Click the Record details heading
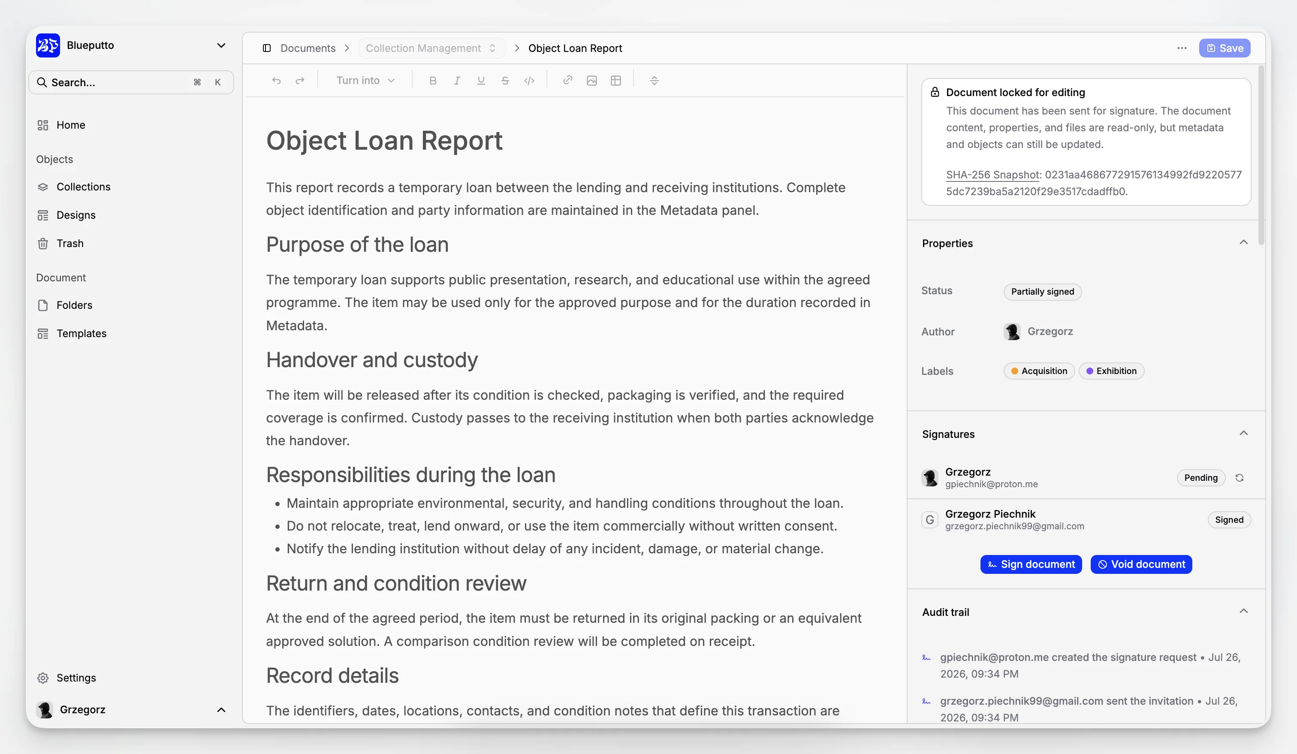The height and width of the screenshot is (754, 1297). coord(332,675)
